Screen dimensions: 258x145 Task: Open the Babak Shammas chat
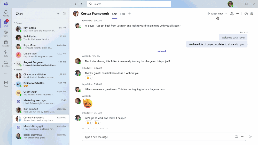pyautogui.click(x=41, y=136)
